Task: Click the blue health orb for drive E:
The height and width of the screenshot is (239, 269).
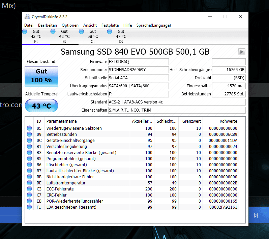Action: coord(53,31)
